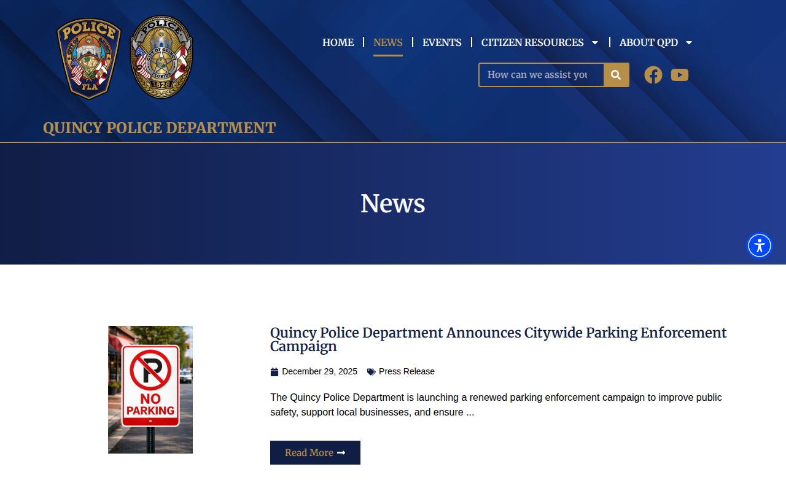
Task: Click the News page heading
Action: [x=393, y=203]
